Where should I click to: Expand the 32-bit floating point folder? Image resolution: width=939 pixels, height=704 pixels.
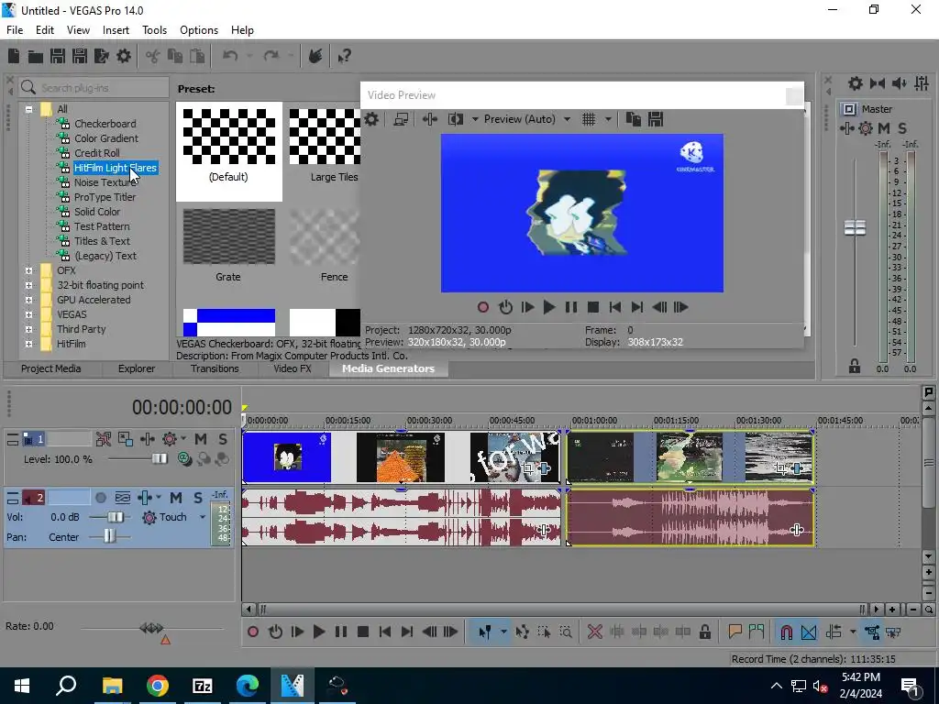[28, 285]
